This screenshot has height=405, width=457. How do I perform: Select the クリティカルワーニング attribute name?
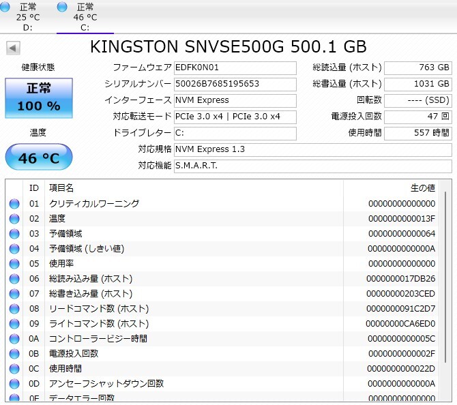tap(94, 204)
